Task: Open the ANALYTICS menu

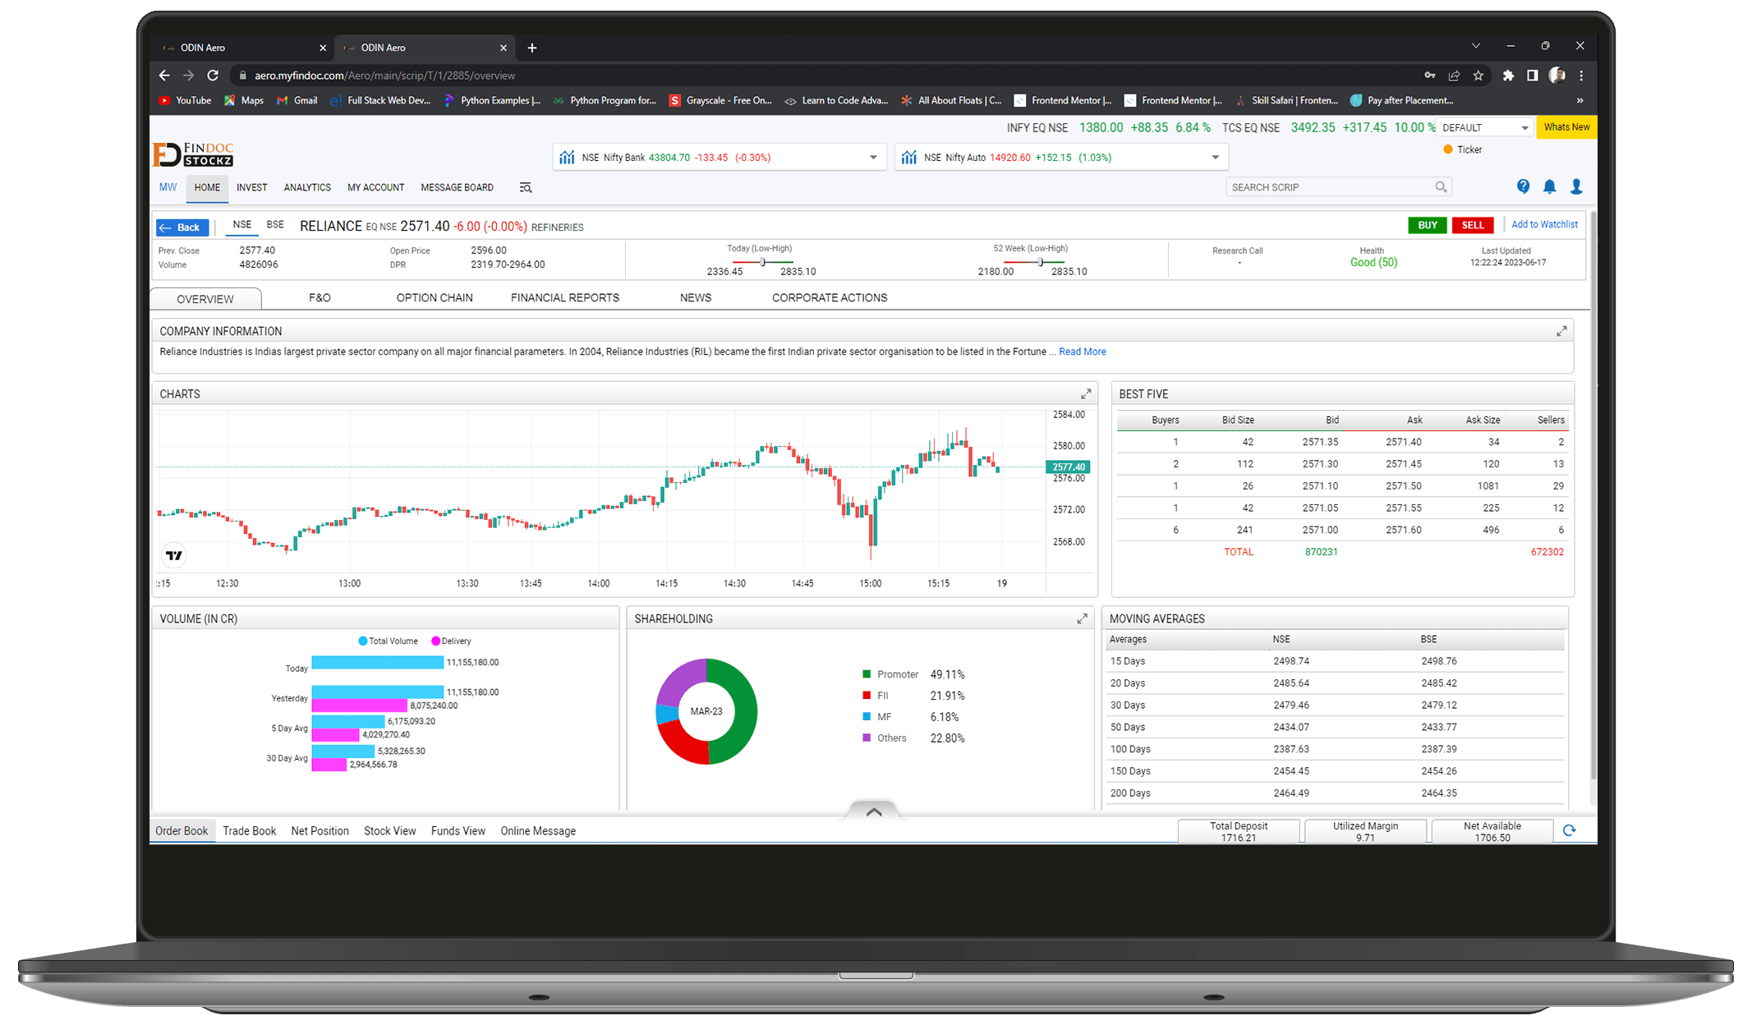Action: (307, 188)
